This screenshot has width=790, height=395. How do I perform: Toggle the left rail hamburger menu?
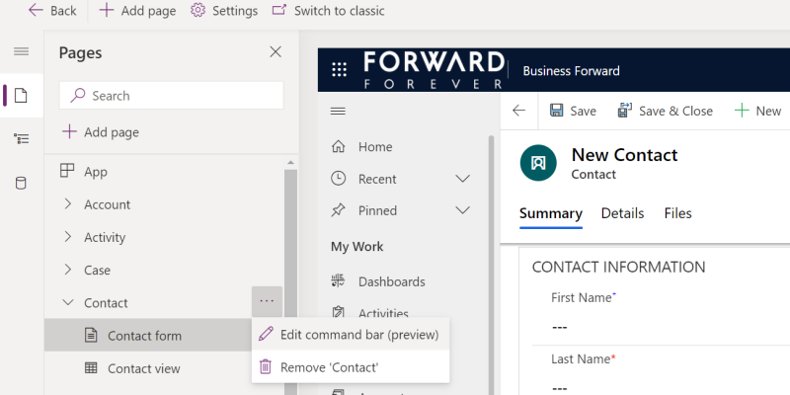(21, 51)
